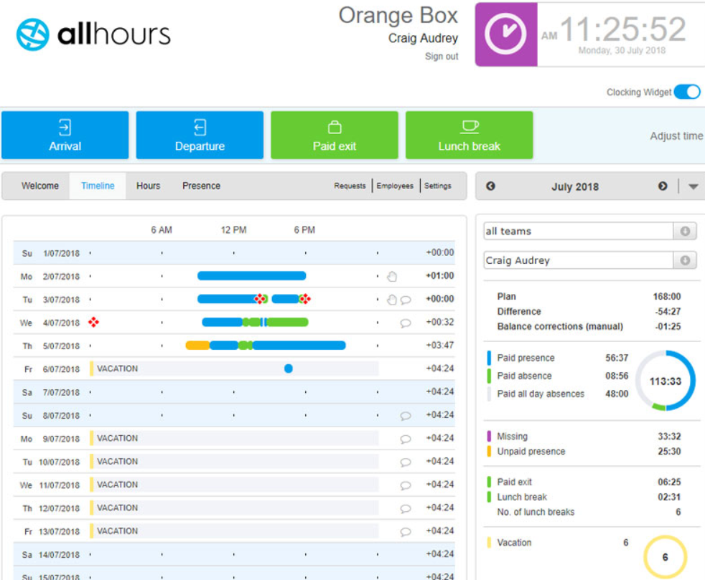This screenshot has width=705, height=580.
Task: Open comment bubble on 3/07/2018 row
Action: click(406, 300)
